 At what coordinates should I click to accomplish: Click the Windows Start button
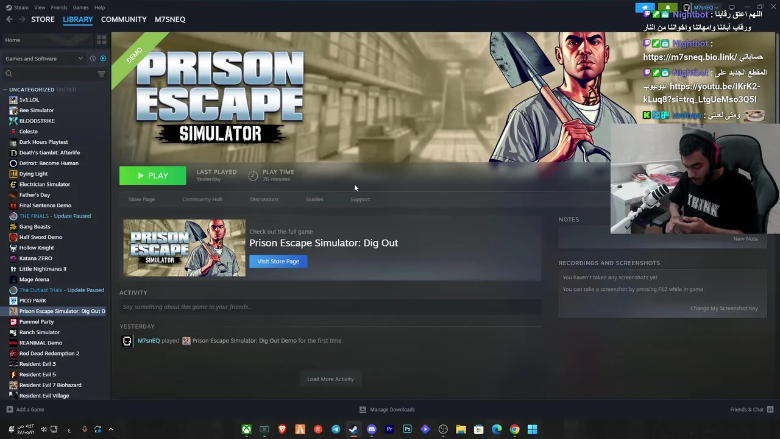point(532,429)
